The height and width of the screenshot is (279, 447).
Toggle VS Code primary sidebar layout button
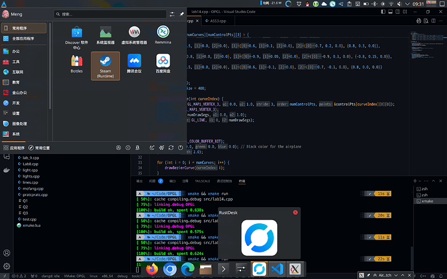(x=383, y=12)
